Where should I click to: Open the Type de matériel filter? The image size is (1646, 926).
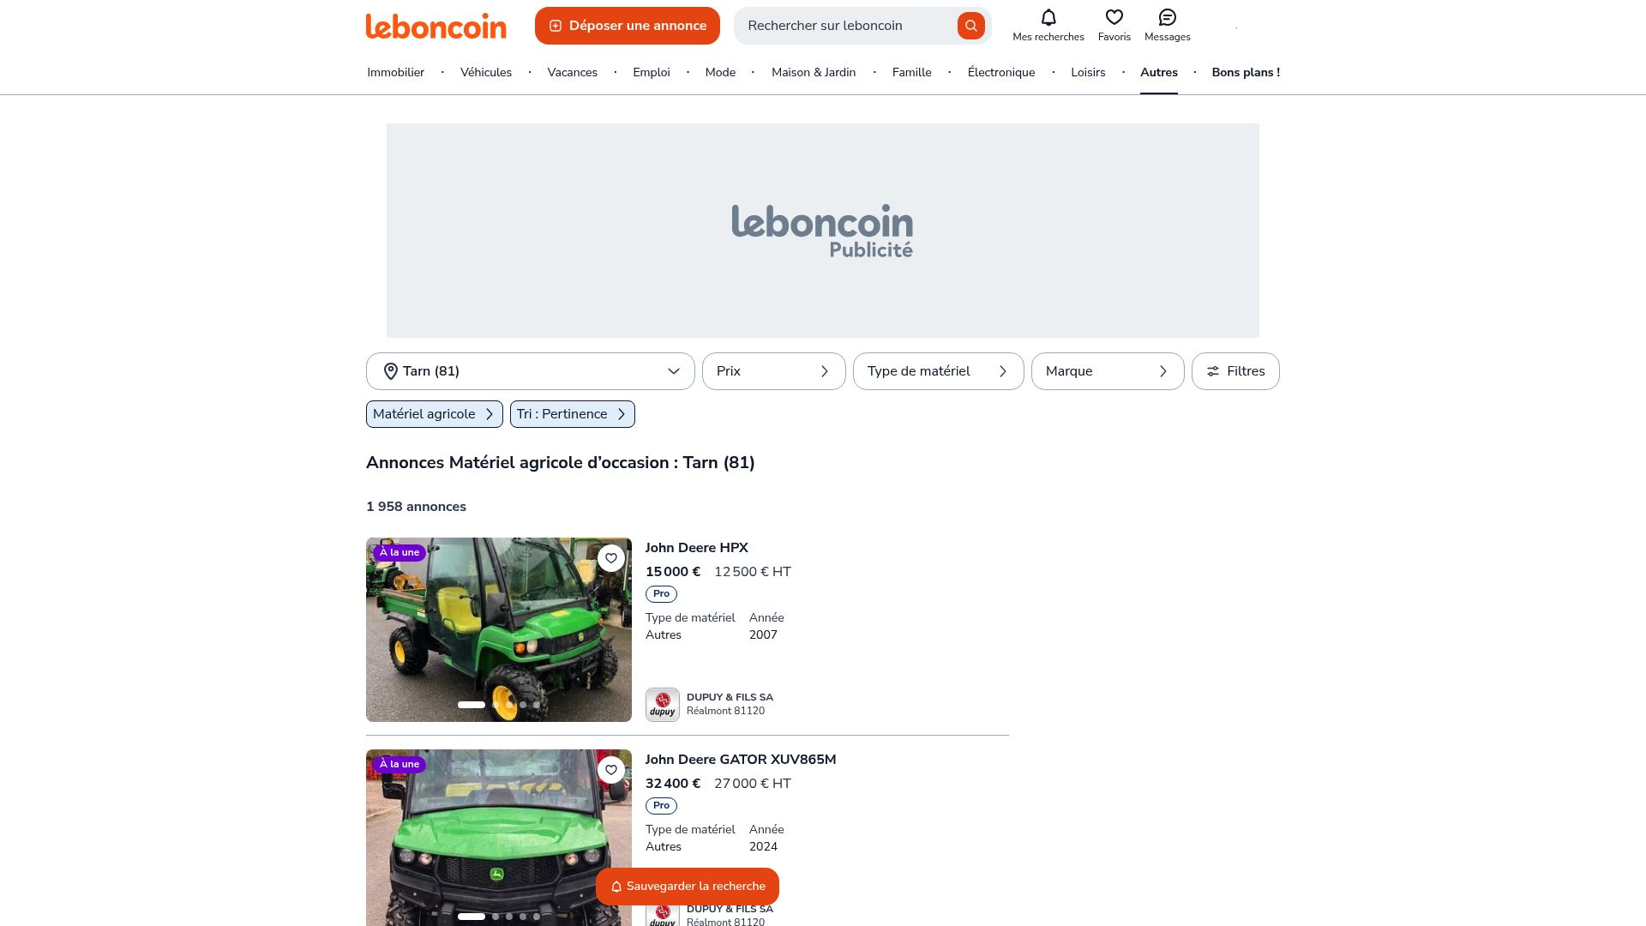pyautogui.click(x=938, y=371)
